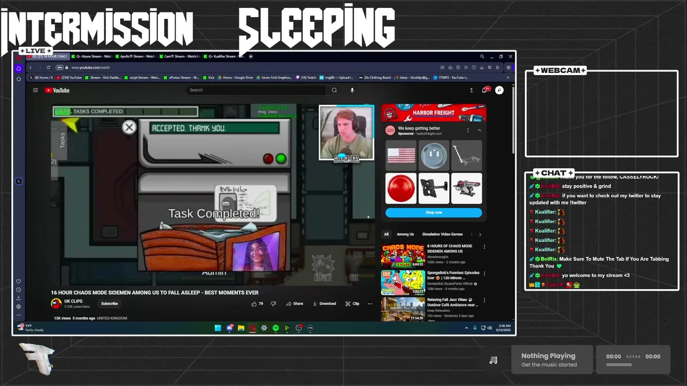
Task: Click in the YouTube search field
Action: pyautogui.click(x=256, y=90)
